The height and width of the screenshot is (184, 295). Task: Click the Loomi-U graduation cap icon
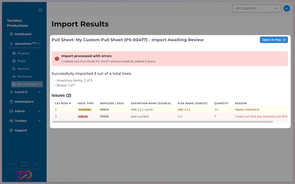(x=11, y=92)
